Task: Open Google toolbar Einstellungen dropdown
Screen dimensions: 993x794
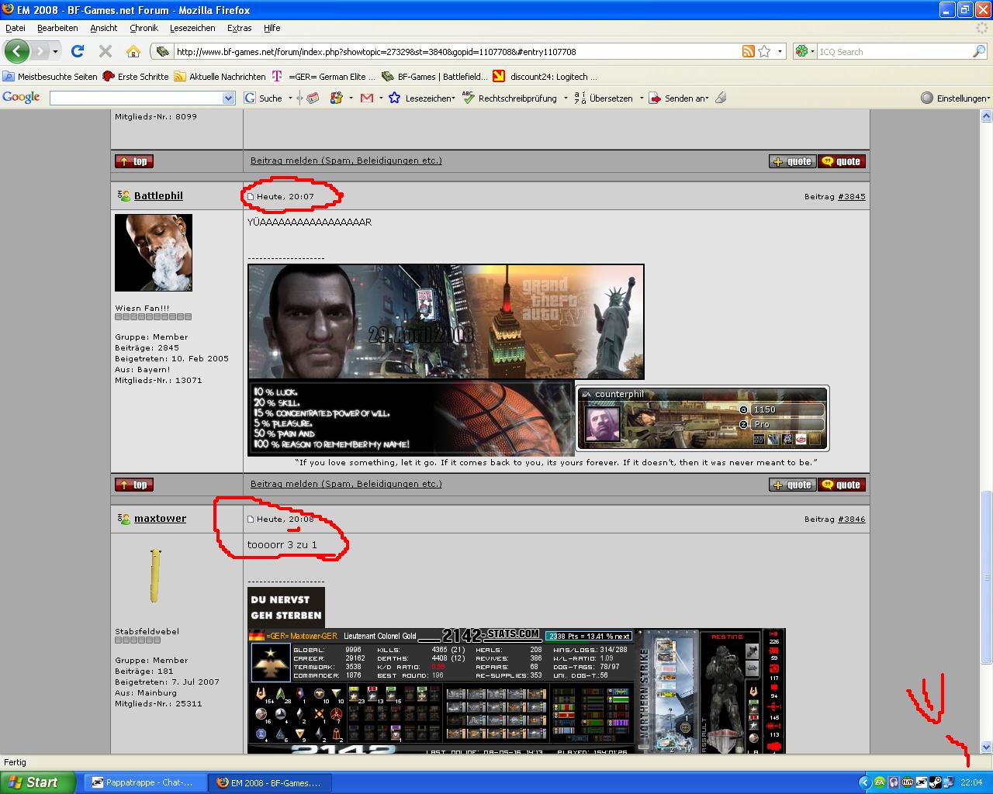Action: 955,98
